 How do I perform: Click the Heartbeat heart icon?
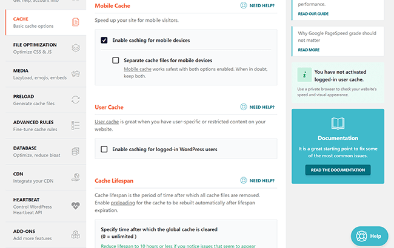(75, 206)
